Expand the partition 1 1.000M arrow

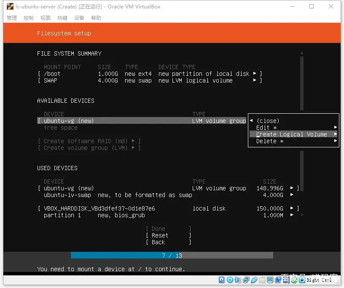292,215
